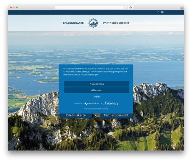Click the large Erlebniskarte button
Screen dimensions: 192x162
coord(76,116)
